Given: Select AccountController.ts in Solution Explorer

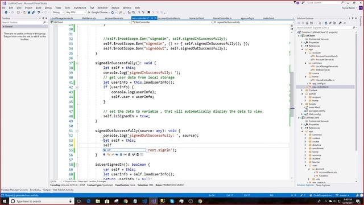Looking at the screenshot, I should pyautogui.click(x=326, y=56).
